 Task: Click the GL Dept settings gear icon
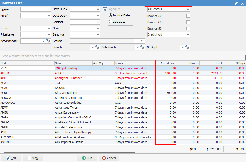pos(187,47)
